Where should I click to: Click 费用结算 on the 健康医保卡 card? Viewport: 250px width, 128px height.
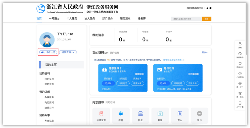tap(137, 78)
